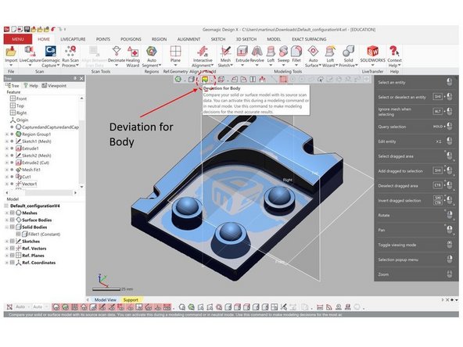The height and width of the screenshot is (347, 463).
Task: Switch to the 3D SKETCH ribbon tab
Action: tap(246, 39)
